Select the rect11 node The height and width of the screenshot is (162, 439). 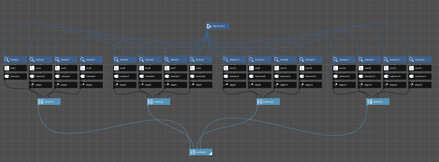285,68
